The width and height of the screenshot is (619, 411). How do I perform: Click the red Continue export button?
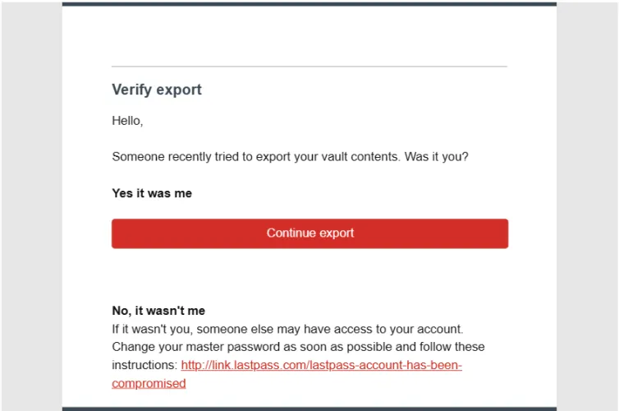tap(309, 233)
